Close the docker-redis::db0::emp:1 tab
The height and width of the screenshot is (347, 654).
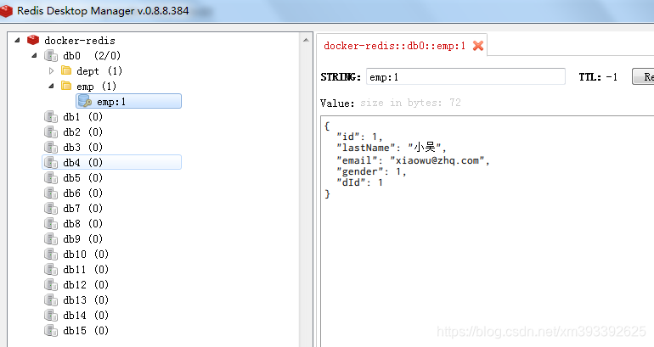point(478,46)
